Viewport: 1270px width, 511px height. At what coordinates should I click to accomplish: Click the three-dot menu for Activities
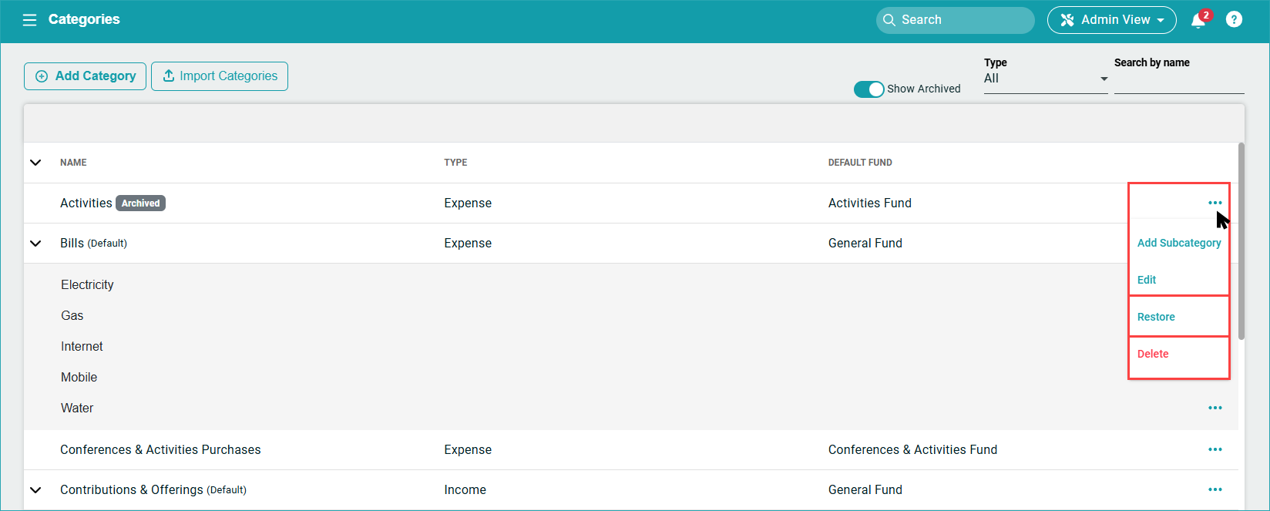tap(1215, 203)
